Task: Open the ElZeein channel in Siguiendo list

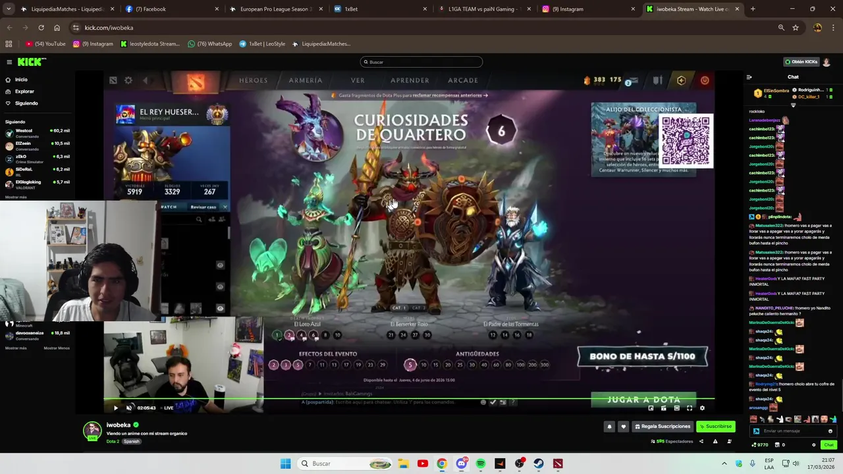Action: point(37,145)
